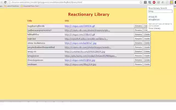The image size is (176, 110).
Task: Delete the killitwithfire entry
Action: coord(147,34)
